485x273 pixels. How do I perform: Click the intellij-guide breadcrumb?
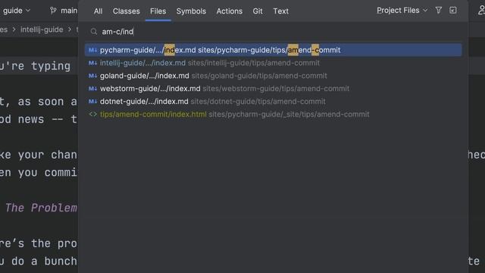coord(42,30)
